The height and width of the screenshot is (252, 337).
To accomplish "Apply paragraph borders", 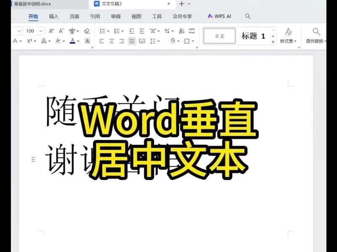I will click(187, 41).
